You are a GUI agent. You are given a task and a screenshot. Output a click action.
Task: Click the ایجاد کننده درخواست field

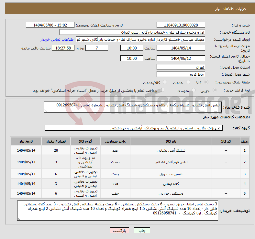point(140,39)
